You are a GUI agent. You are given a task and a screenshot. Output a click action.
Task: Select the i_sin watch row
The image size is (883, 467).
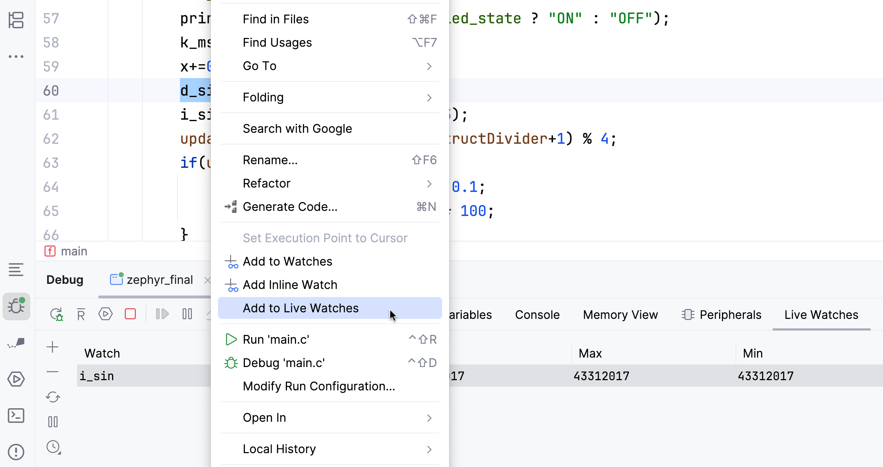tap(97, 375)
